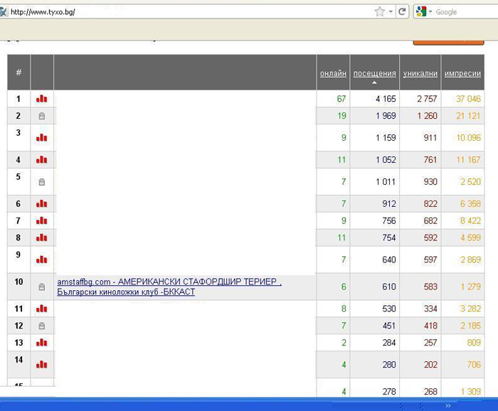
Task: Select impressions value 37 046
Action: [x=468, y=99]
